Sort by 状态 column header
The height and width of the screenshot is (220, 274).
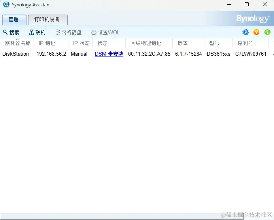pyautogui.click(x=109, y=43)
